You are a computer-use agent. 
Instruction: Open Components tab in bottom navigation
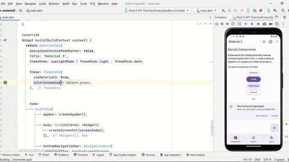pyautogui.click(x=236, y=139)
